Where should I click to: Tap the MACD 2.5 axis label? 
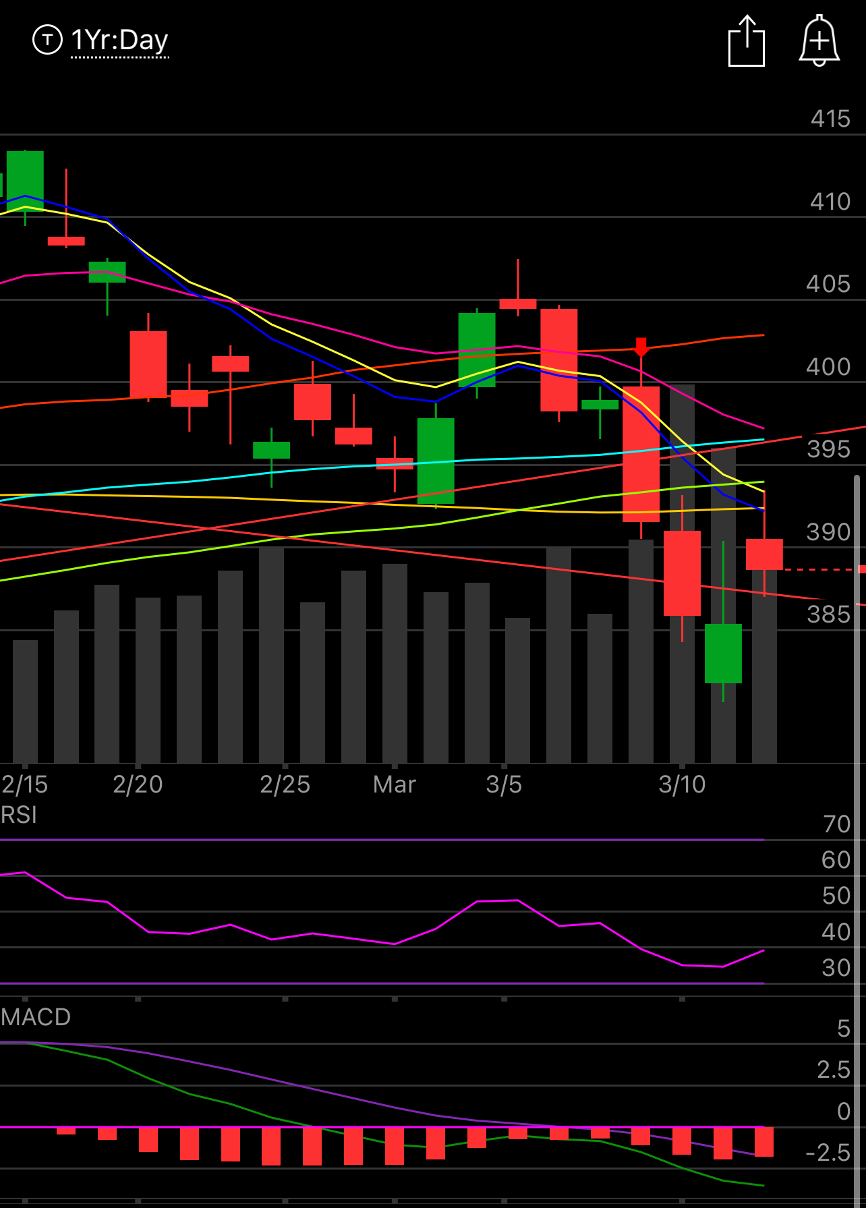coord(834,1070)
